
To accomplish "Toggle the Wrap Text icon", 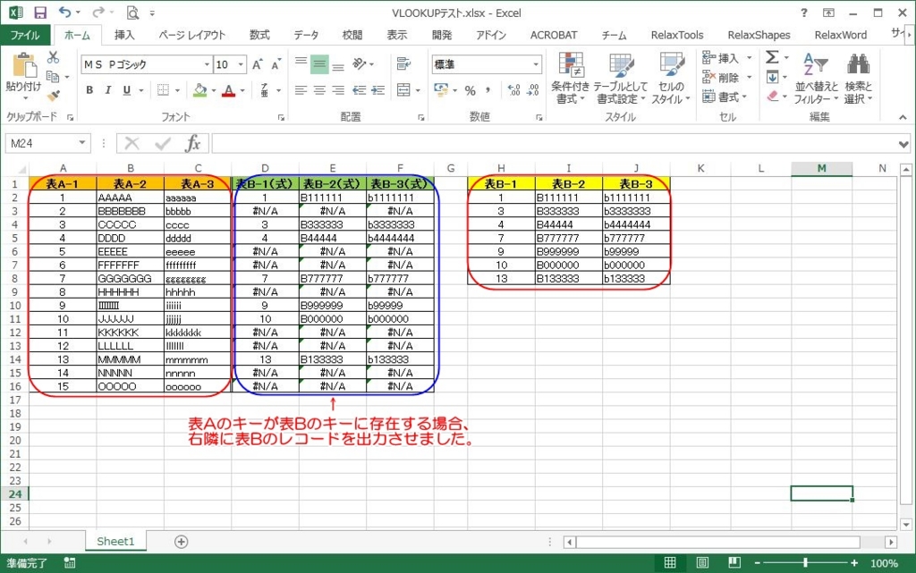I will [403, 63].
